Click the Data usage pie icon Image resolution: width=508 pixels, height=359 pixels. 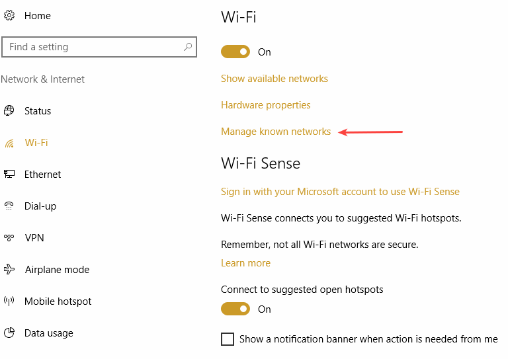tap(9, 333)
